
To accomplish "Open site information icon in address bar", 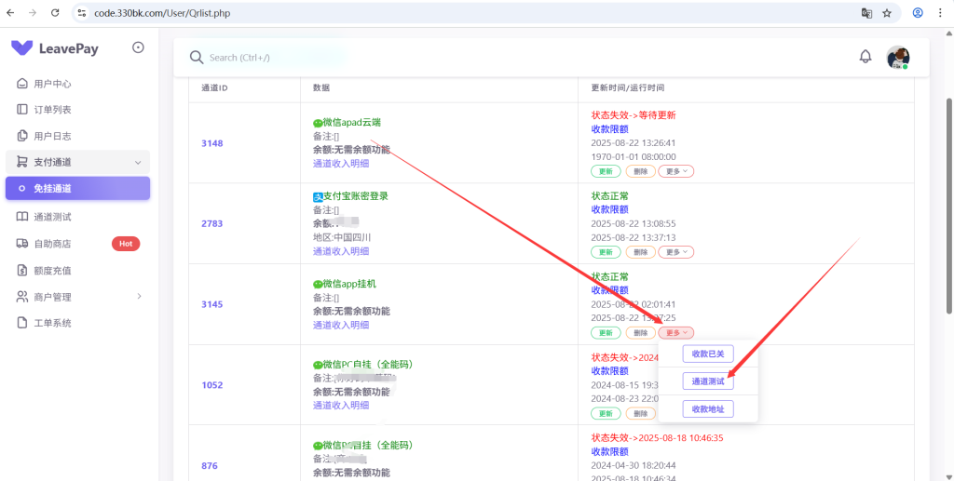I will pos(82,13).
